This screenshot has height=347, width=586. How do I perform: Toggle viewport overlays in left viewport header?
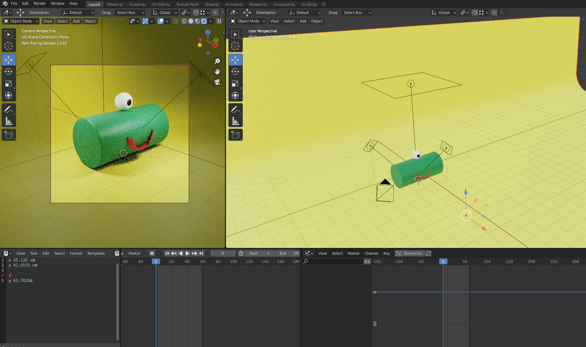[161, 21]
